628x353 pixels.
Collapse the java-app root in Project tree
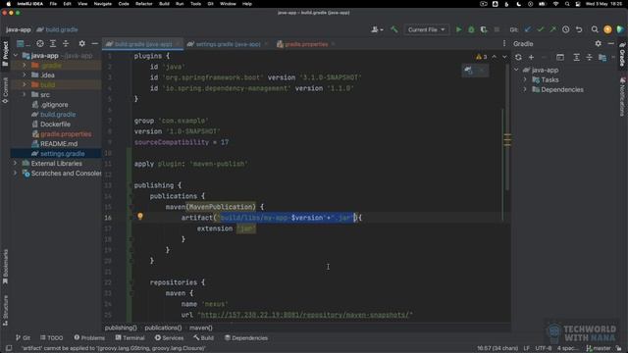[x=16, y=56]
